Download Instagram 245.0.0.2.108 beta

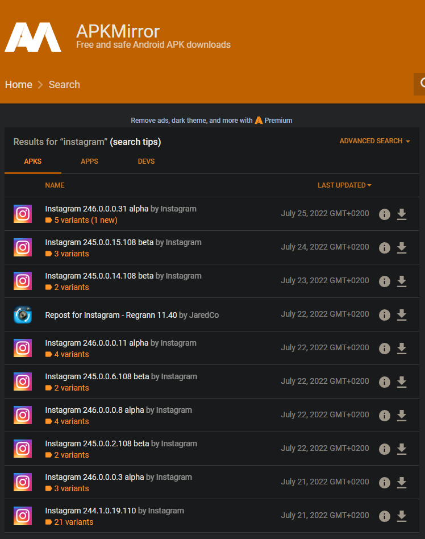pyautogui.click(x=402, y=449)
